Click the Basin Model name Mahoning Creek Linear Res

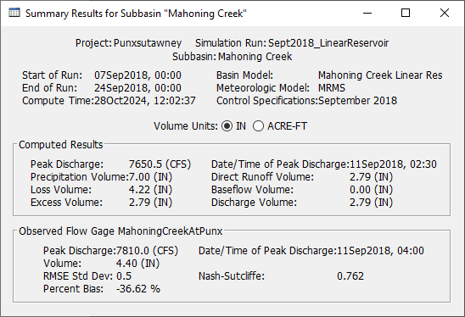coord(380,75)
